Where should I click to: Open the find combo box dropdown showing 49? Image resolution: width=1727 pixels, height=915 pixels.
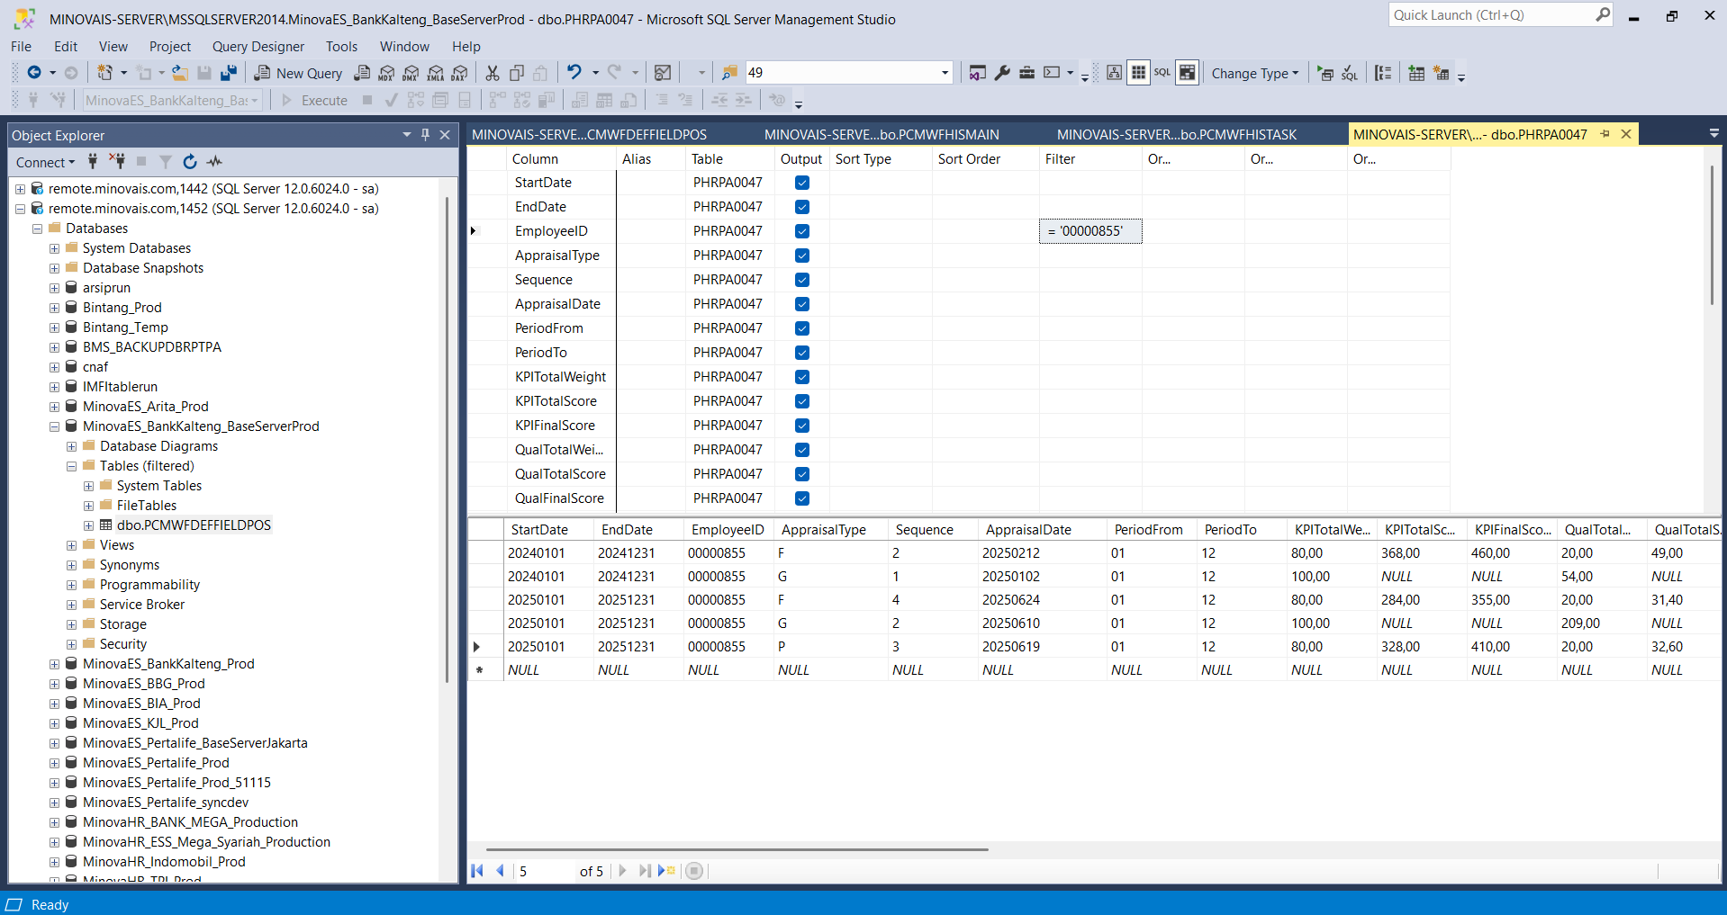(945, 73)
